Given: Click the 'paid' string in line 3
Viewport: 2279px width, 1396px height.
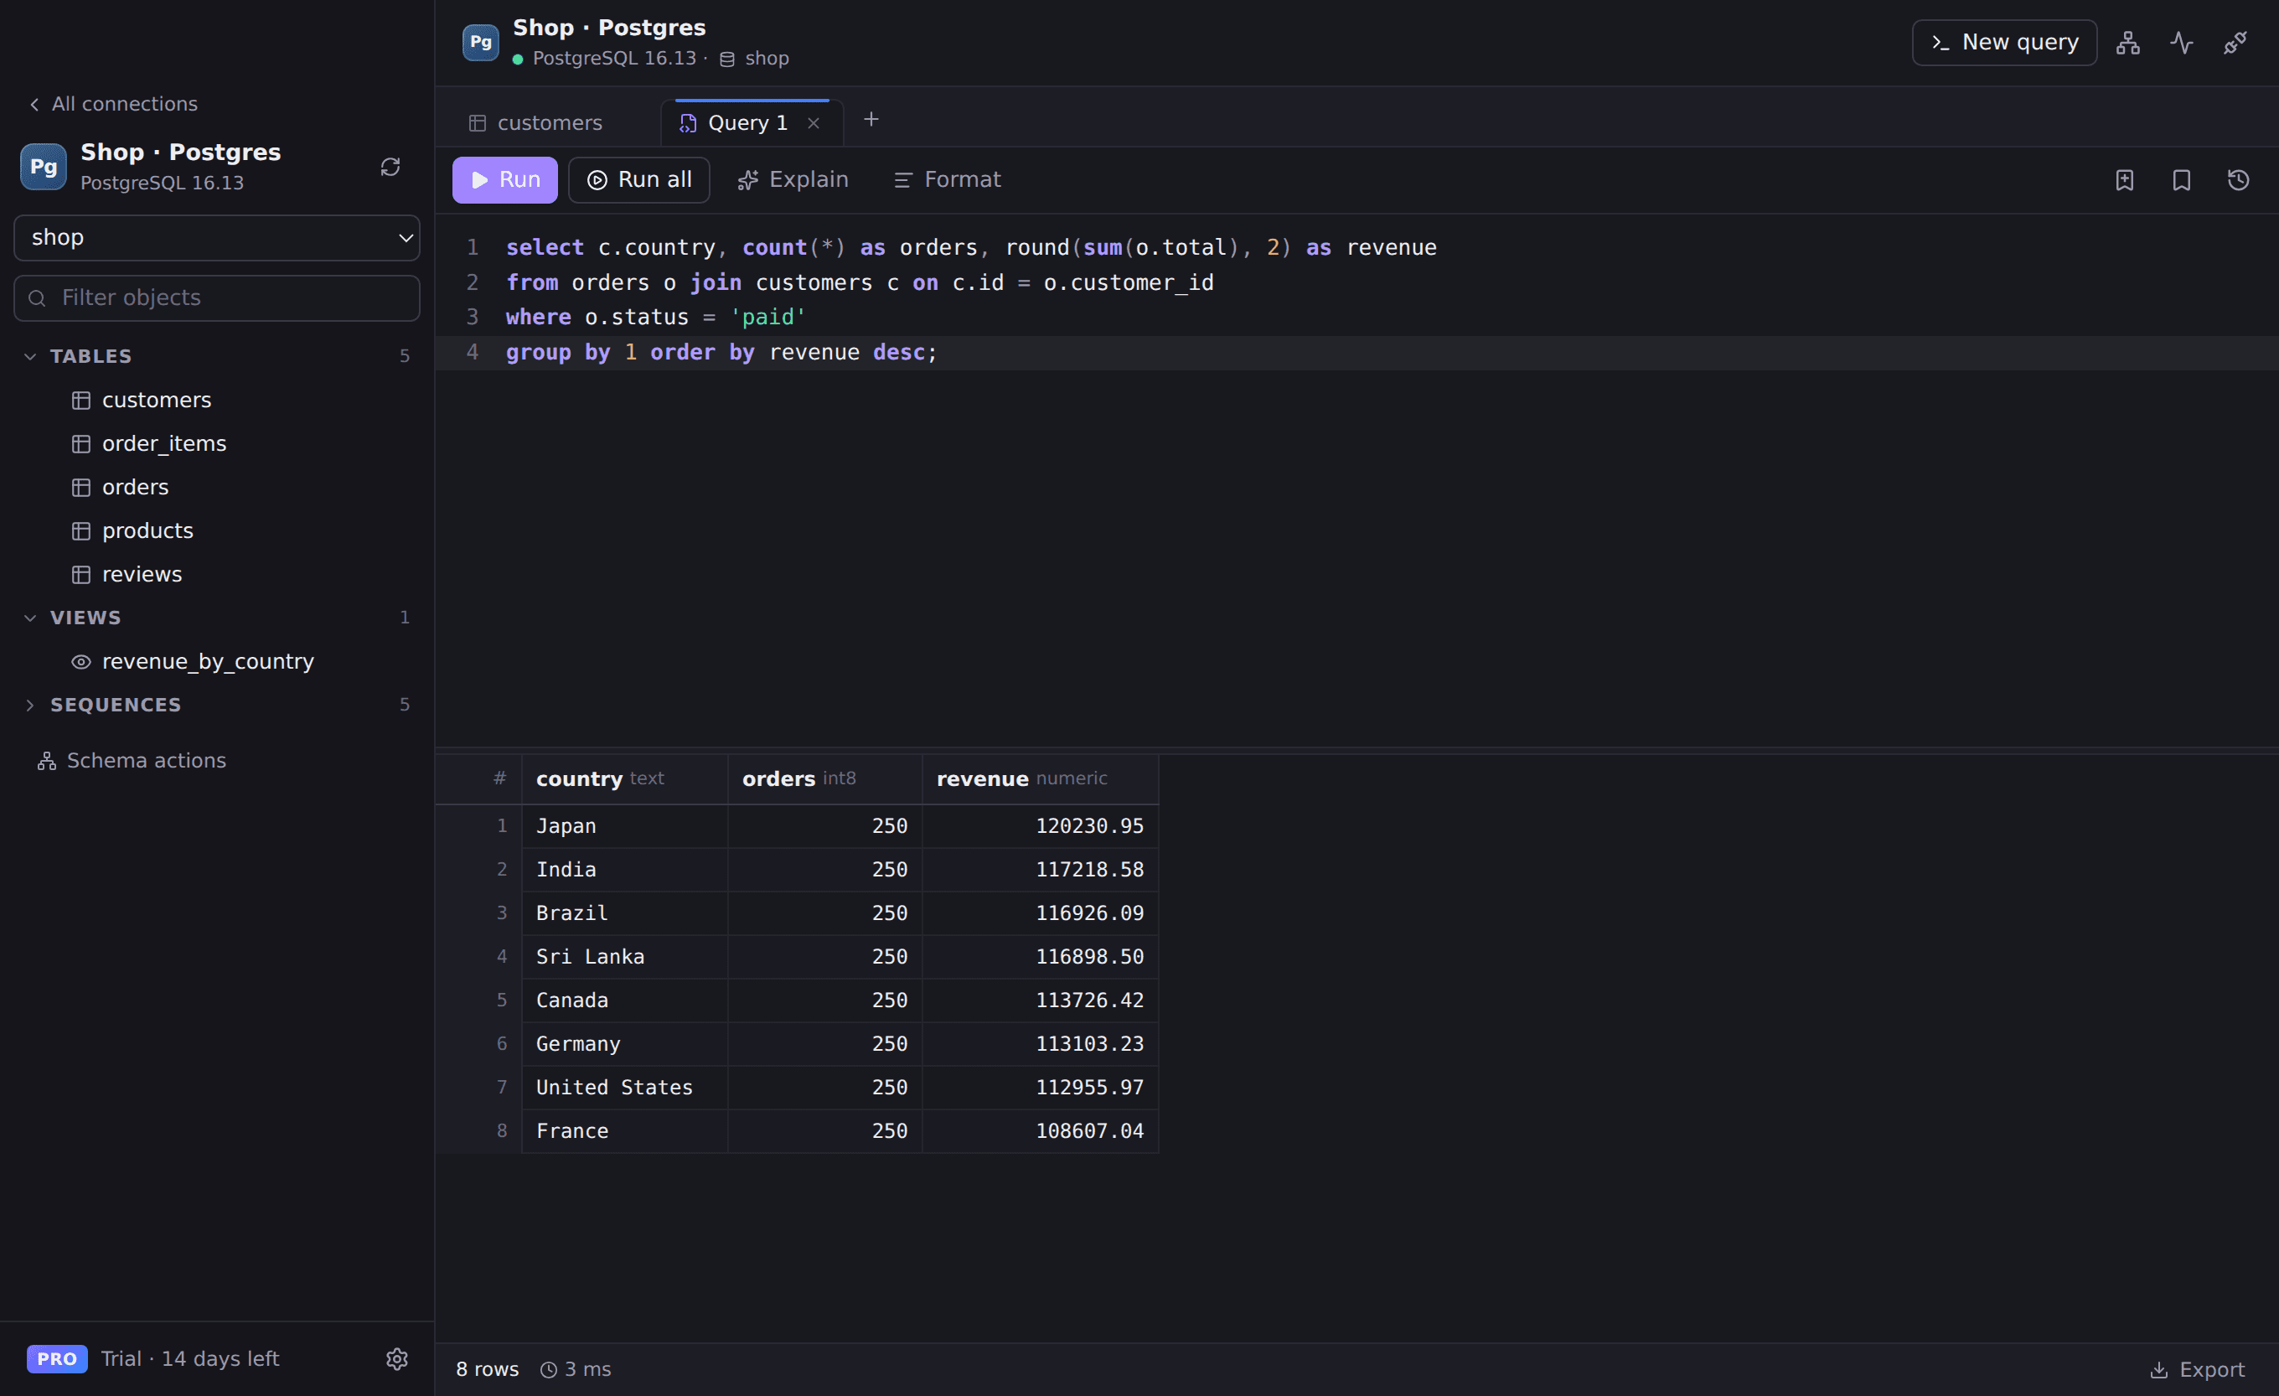Looking at the screenshot, I should tap(767, 318).
